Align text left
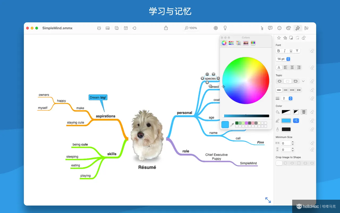The height and width of the screenshot is (213, 340). click(x=286, y=68)
